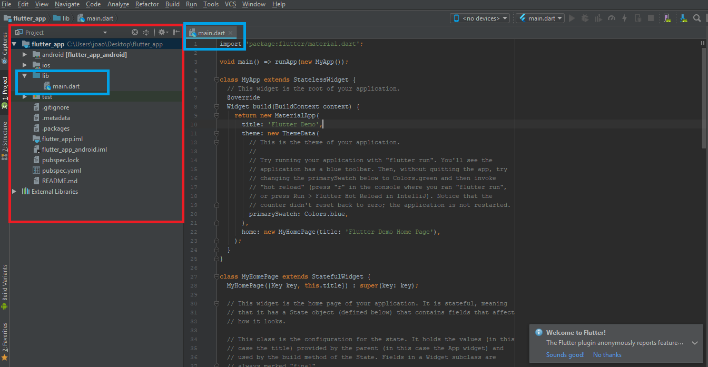Open the 2: Favorites side tool window
The height and width of the screenshot is (367, 708).
pyautogui.click(x=5, y=342)
